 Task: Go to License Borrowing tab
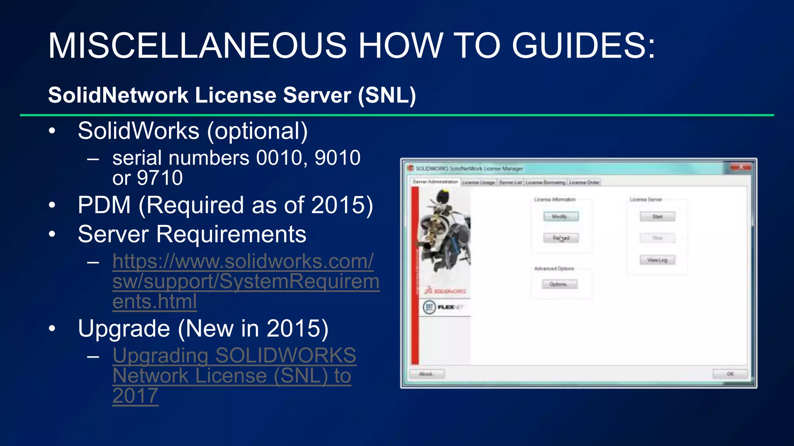[x=545, y=182]
